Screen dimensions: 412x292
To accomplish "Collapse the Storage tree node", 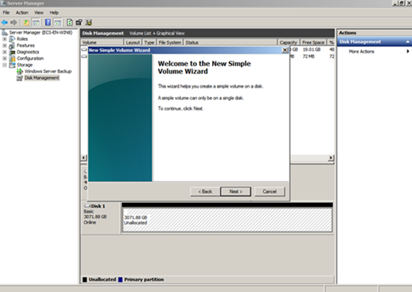I will click(x=4, y=65).
